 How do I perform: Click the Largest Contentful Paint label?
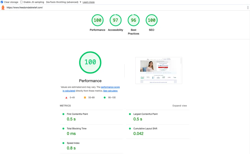pos(145,114)
